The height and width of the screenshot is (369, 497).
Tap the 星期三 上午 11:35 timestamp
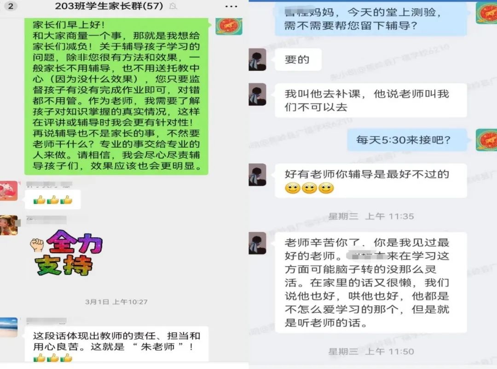tap(371, 216)
